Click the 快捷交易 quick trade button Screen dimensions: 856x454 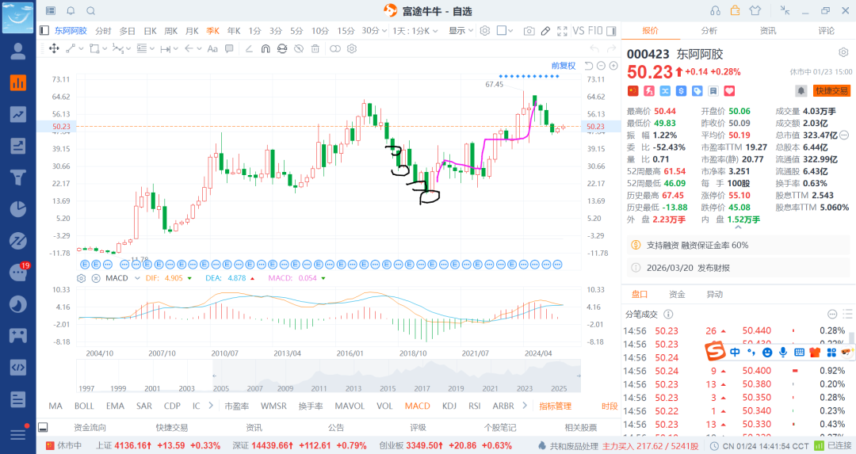[832, 90]
